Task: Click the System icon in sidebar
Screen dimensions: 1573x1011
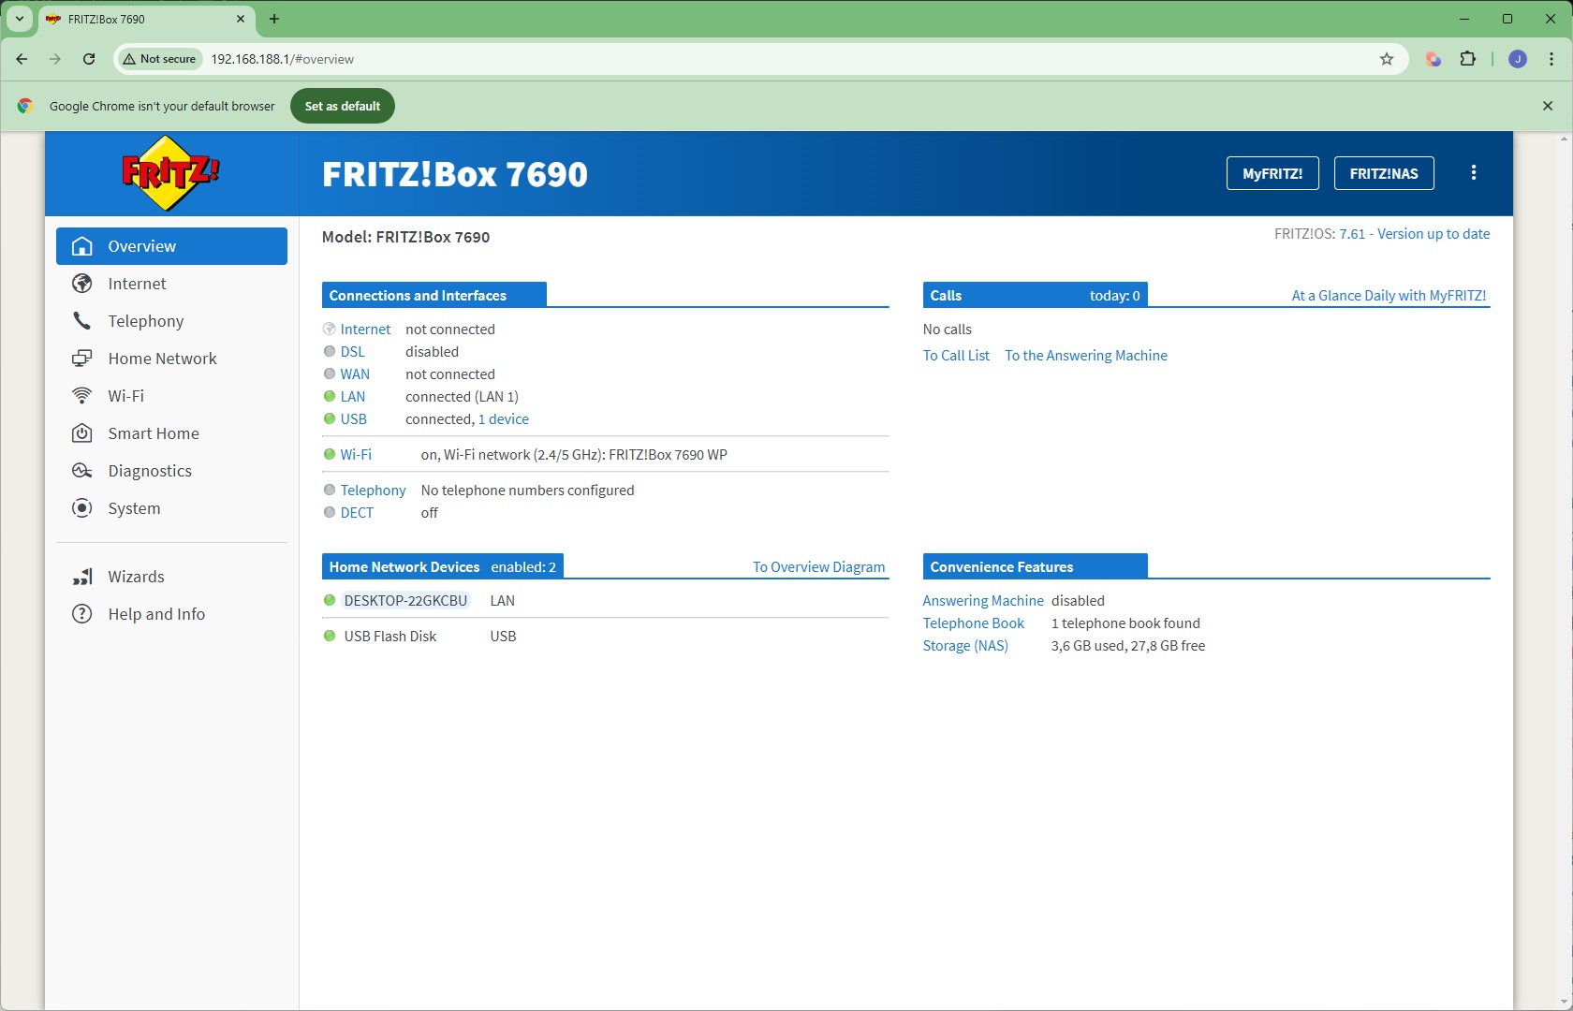Action: pos(82,508)
